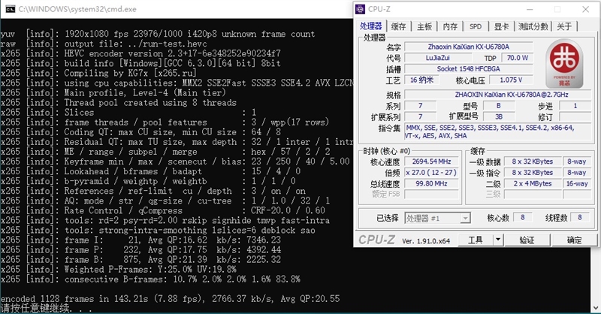The height and width of the screenshot is (314, 601).
Task: Switch to the 缓存 tab
Action: coord(398,26)
